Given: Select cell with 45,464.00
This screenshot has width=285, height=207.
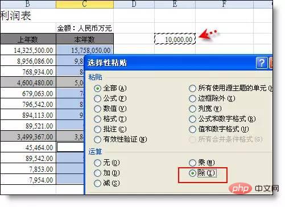Looking at the screenshot, I should (x=28, y=147).
